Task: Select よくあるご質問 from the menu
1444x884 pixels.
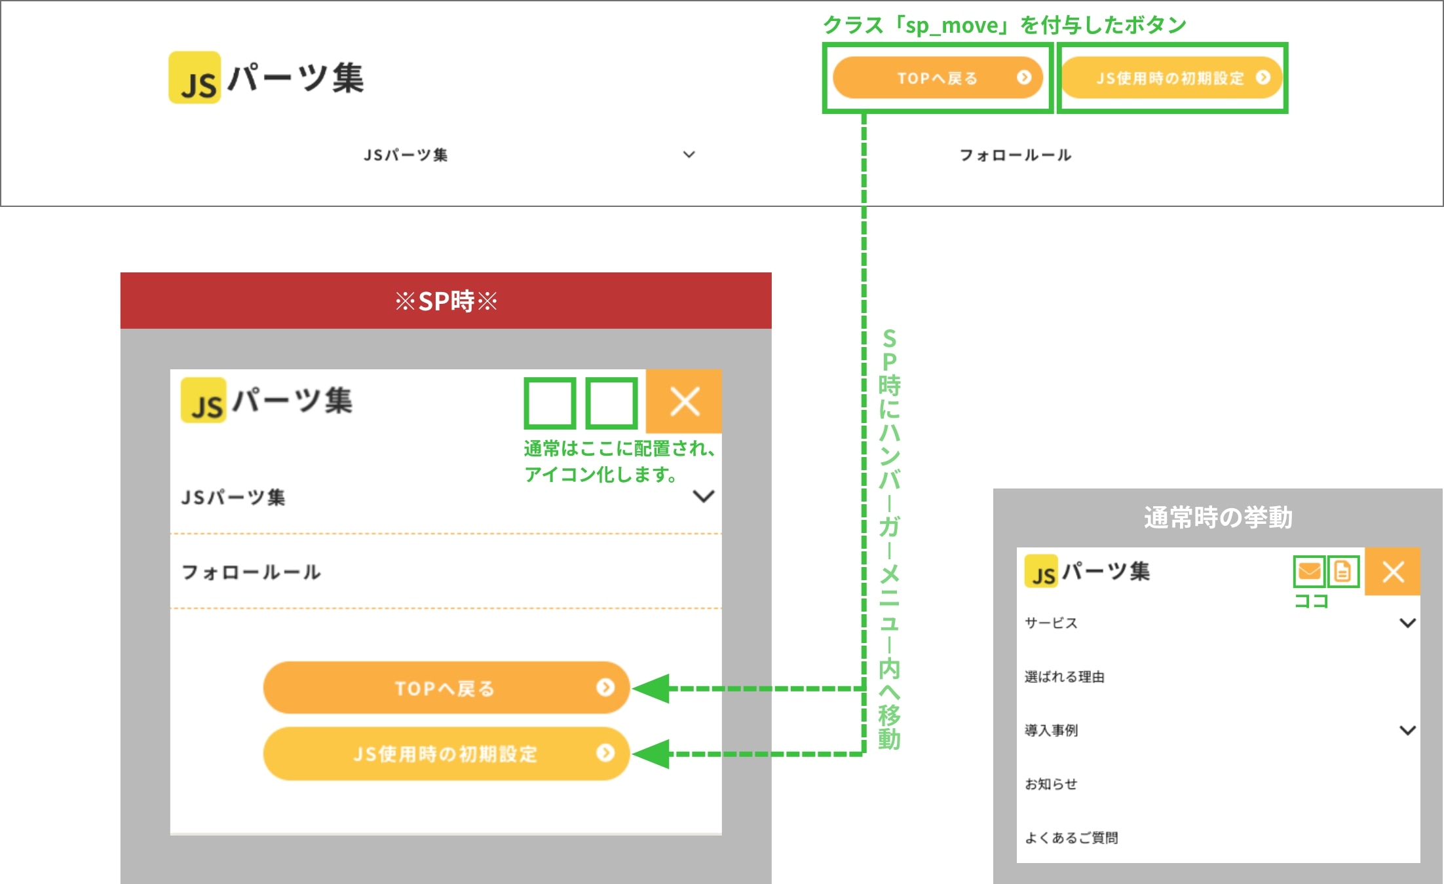Action: tap(1073, 837)
